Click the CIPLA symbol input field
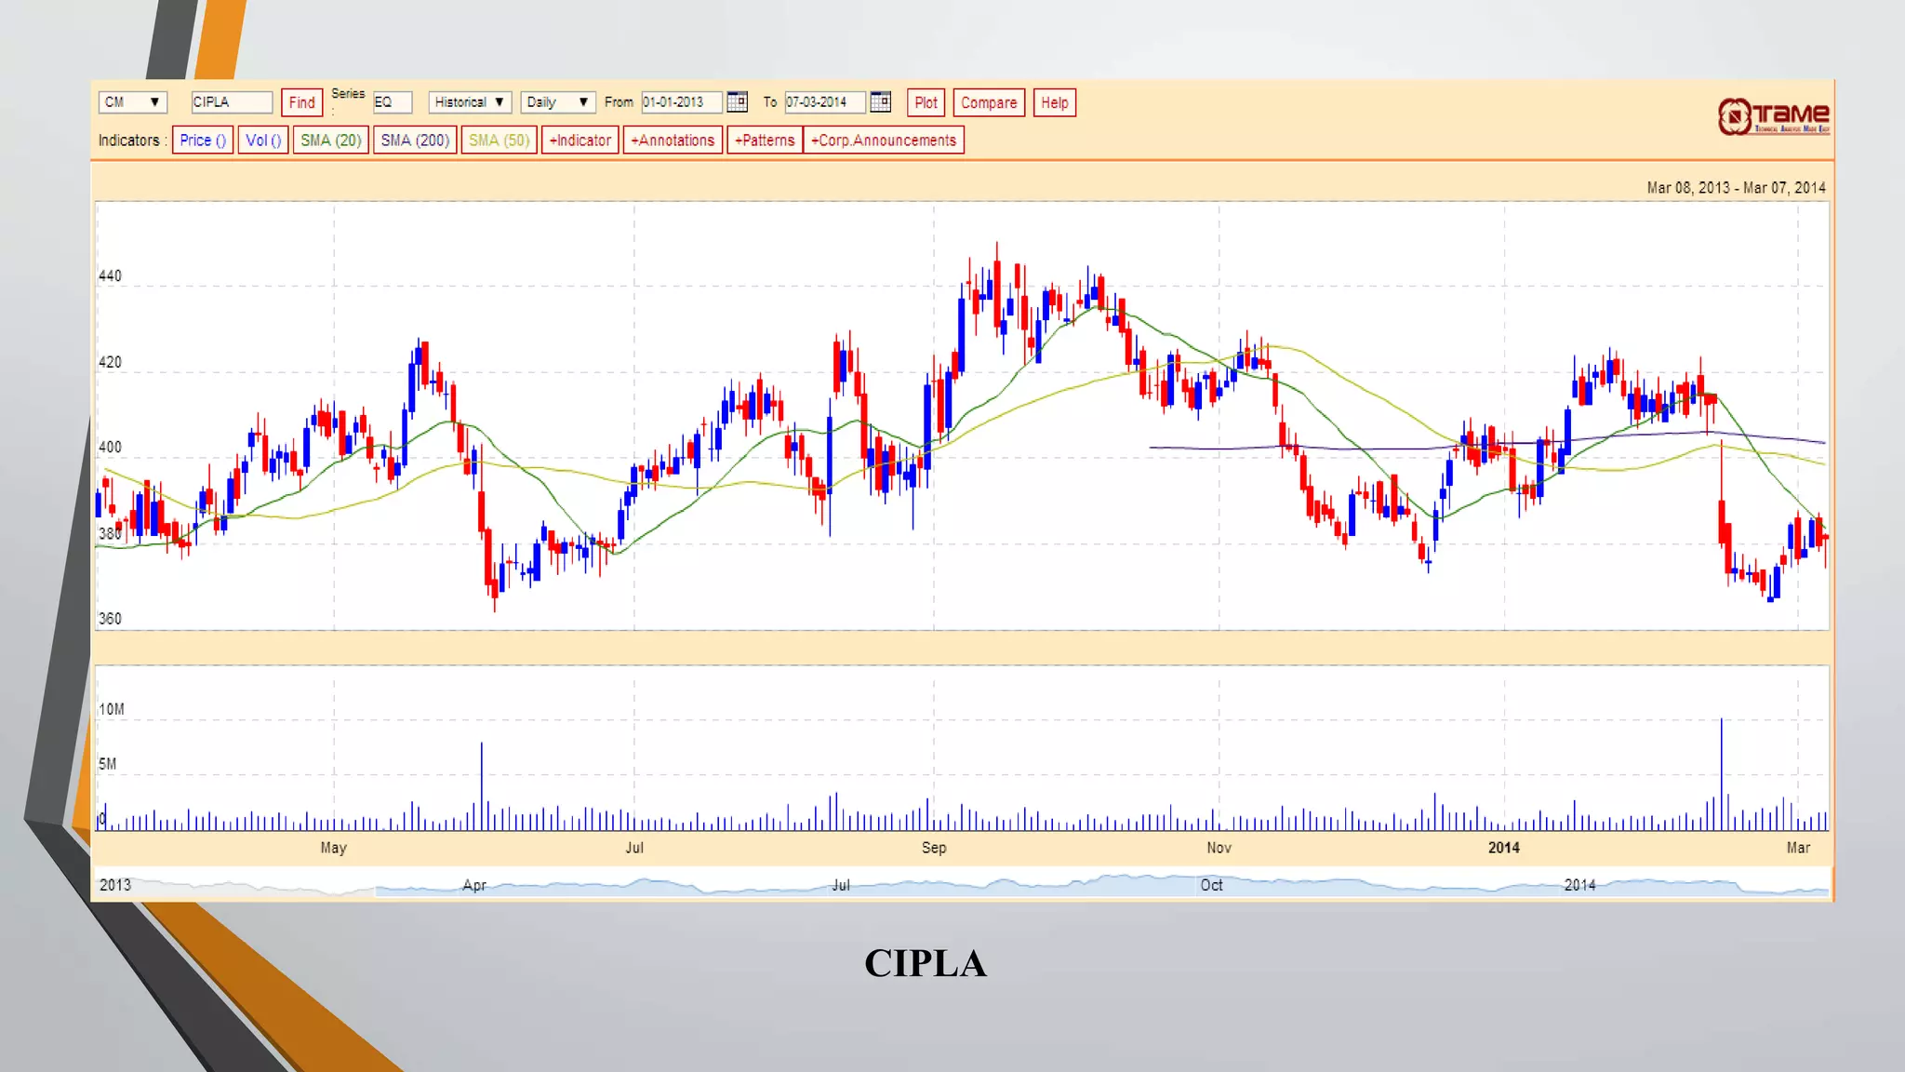Viewport: 1905px width, 1072px height. [x=232, y=102]
